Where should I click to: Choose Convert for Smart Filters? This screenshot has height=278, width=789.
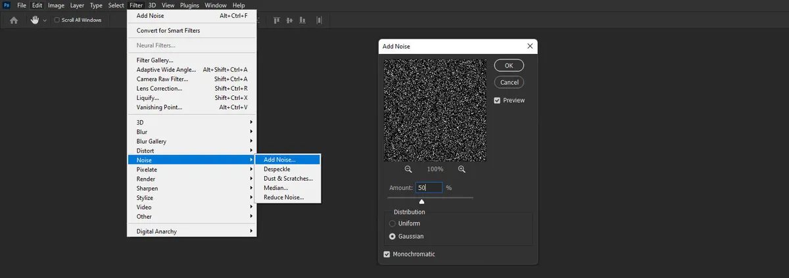click(191, 31)
